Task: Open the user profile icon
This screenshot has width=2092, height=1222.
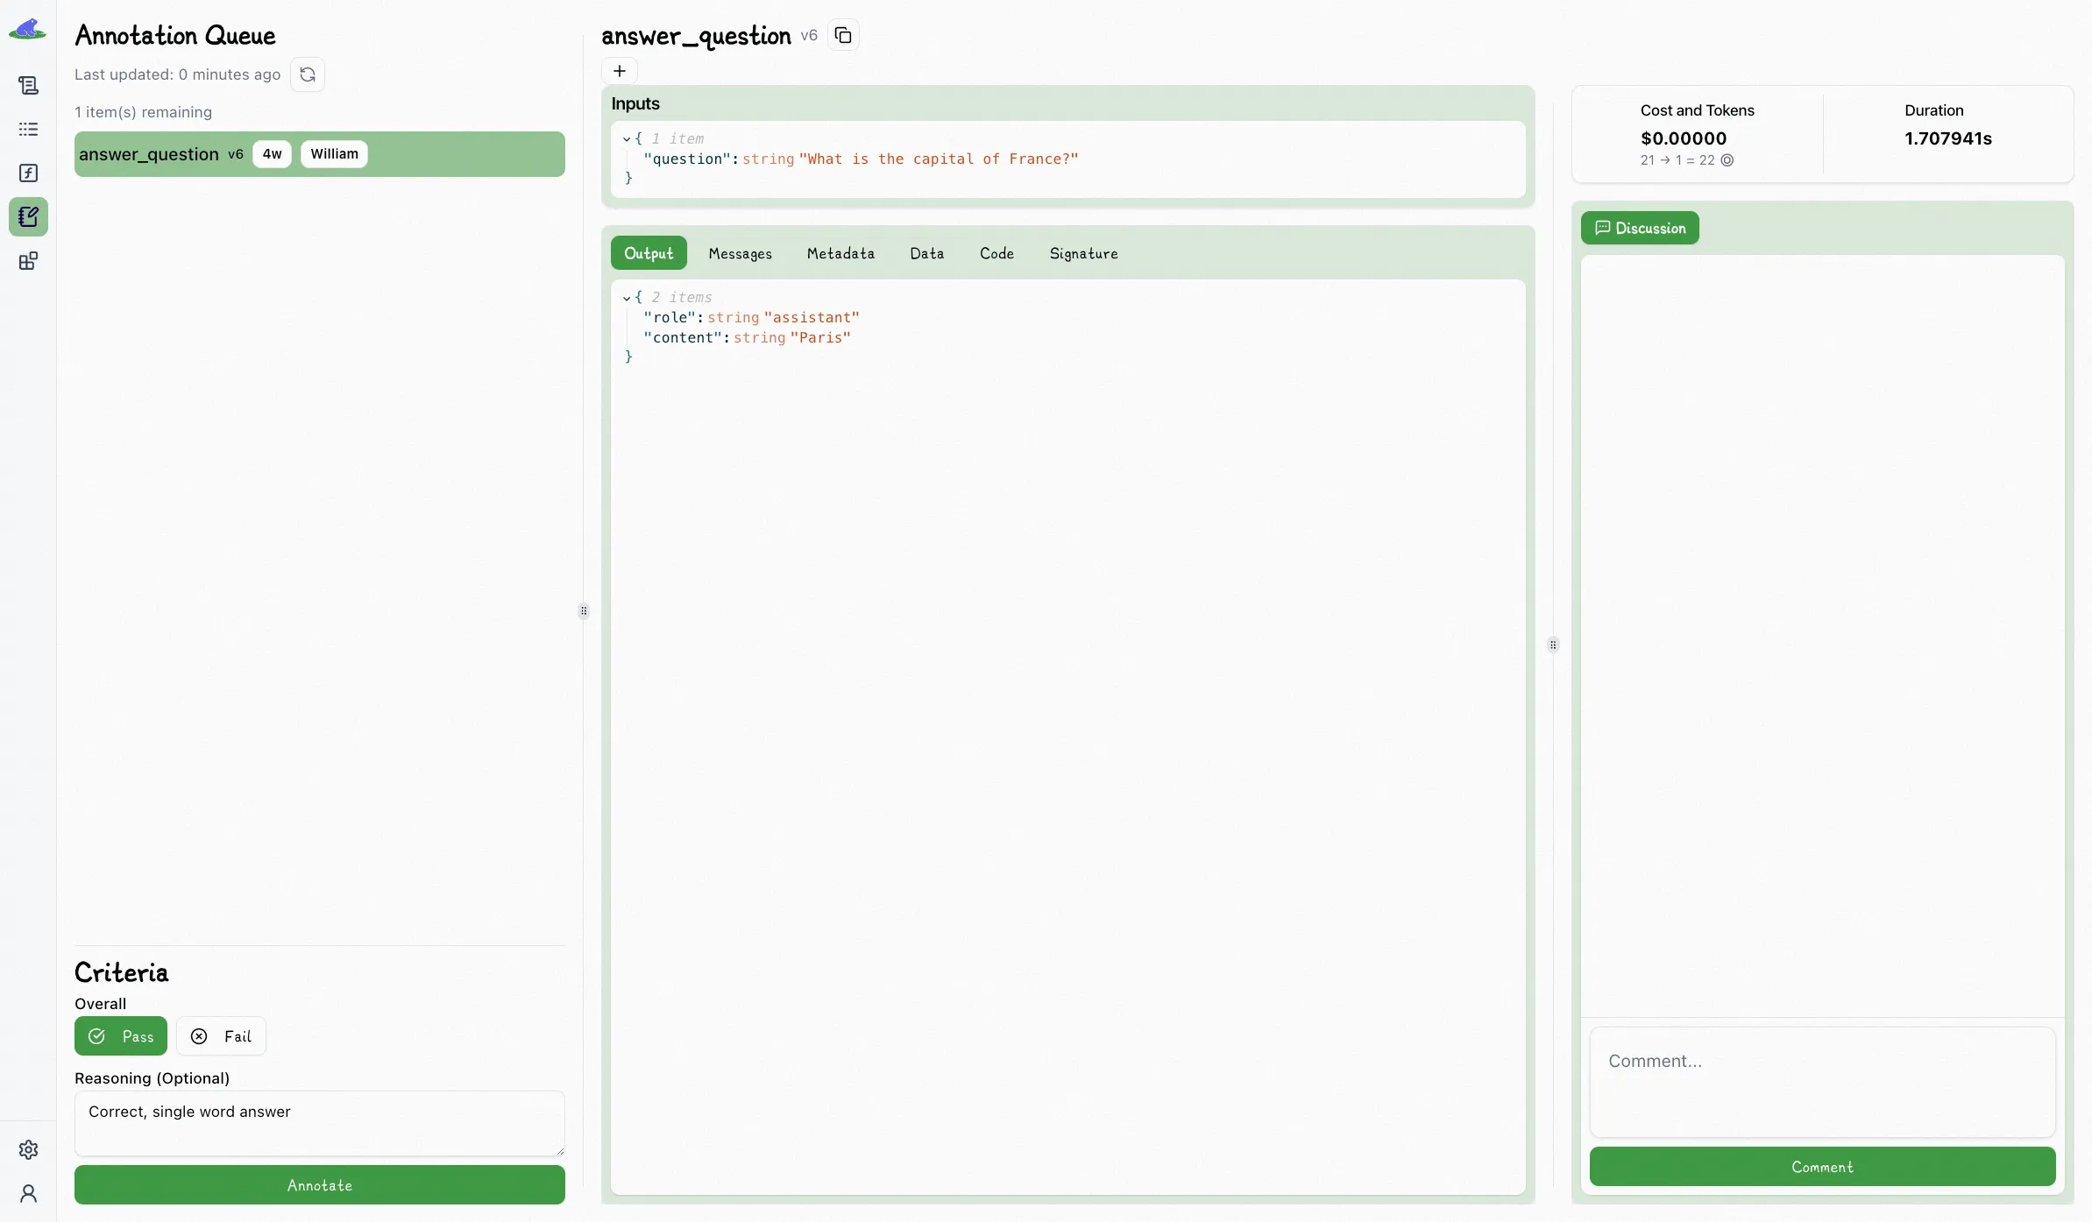Action: click(x=29, y=1194)
